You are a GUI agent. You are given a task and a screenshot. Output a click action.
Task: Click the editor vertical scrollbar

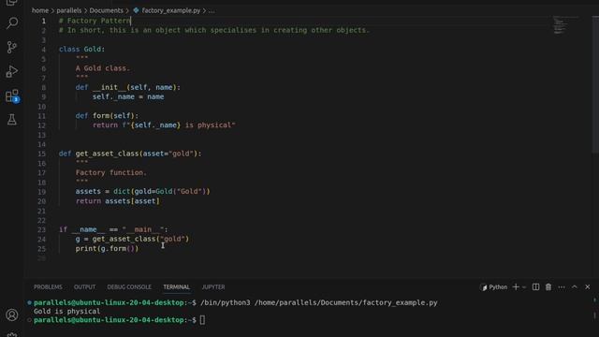click(595, 84)
